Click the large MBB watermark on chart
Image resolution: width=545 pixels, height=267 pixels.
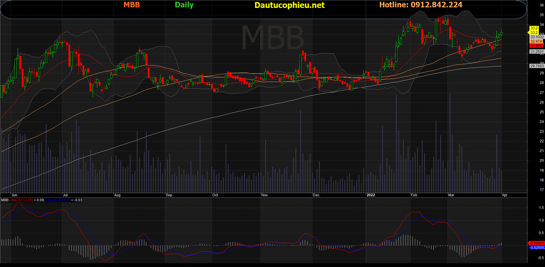click(x=272, y=38)
